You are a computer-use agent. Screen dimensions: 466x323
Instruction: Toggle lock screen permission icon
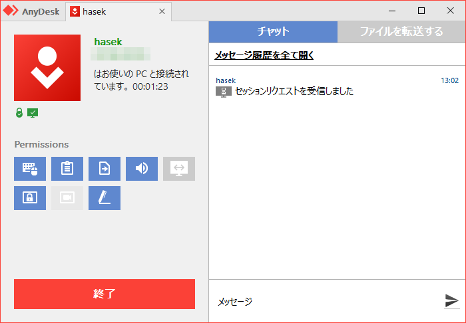point(30,198)
